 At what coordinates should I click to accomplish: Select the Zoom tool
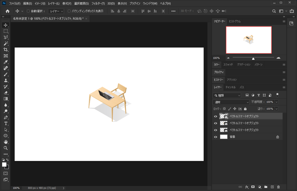click(x=6, y=148)
